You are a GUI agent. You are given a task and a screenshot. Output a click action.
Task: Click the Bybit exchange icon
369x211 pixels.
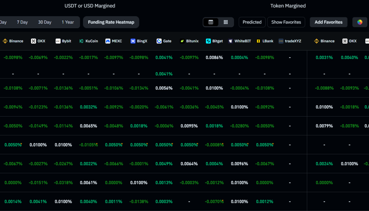58,41
